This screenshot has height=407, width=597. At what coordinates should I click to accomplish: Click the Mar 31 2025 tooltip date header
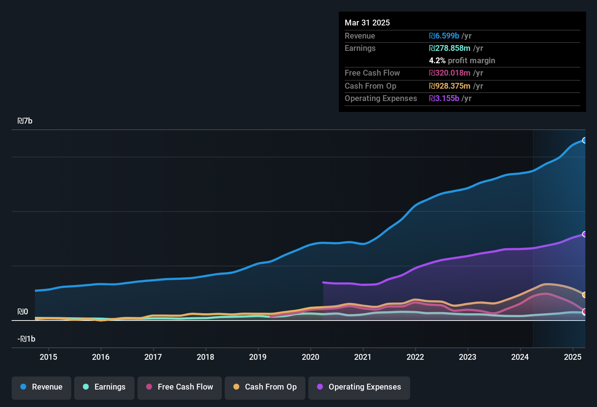pos(367,23)
